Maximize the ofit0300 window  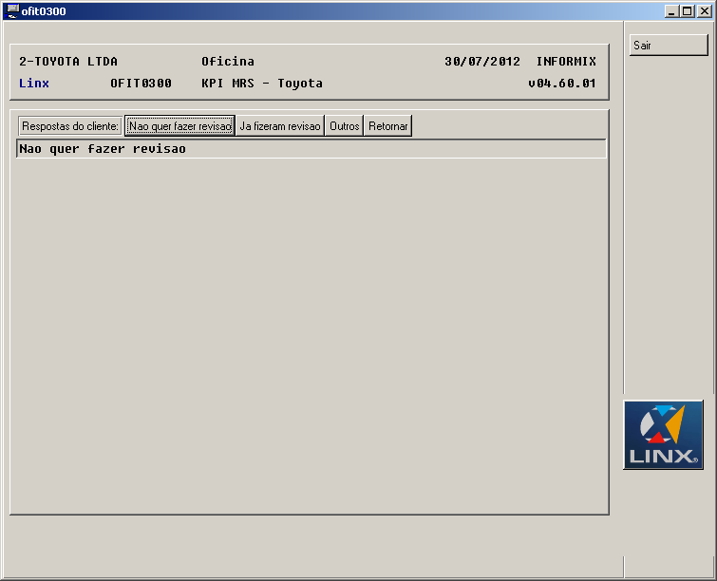687,11
